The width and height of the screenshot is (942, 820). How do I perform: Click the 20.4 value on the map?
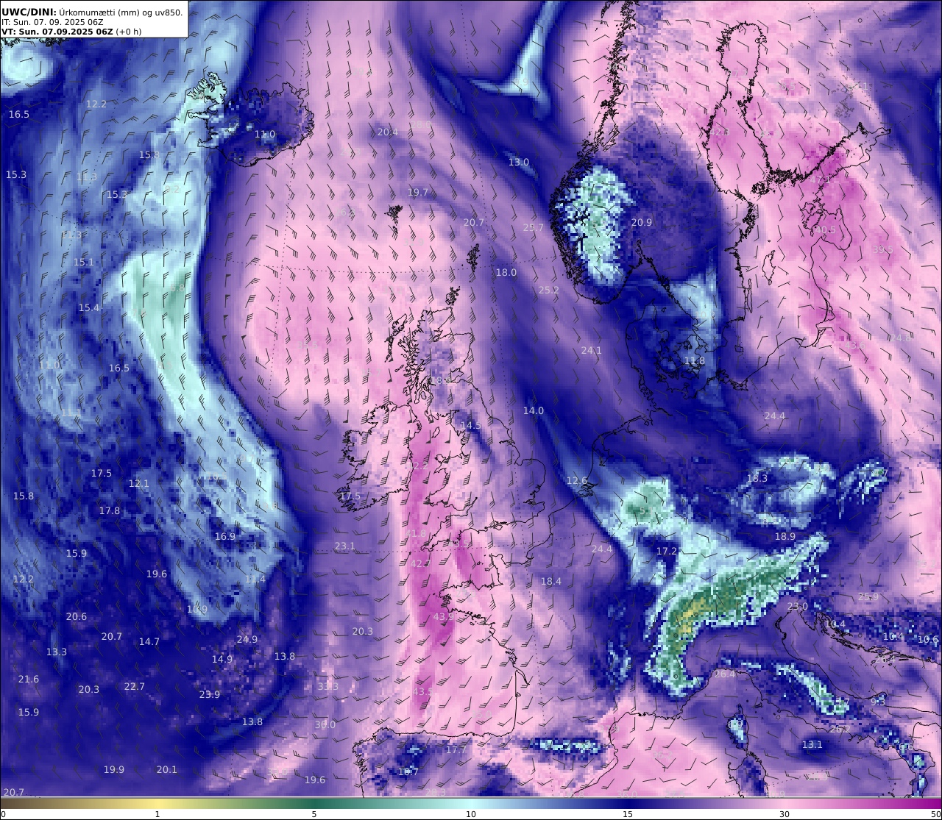387,132
